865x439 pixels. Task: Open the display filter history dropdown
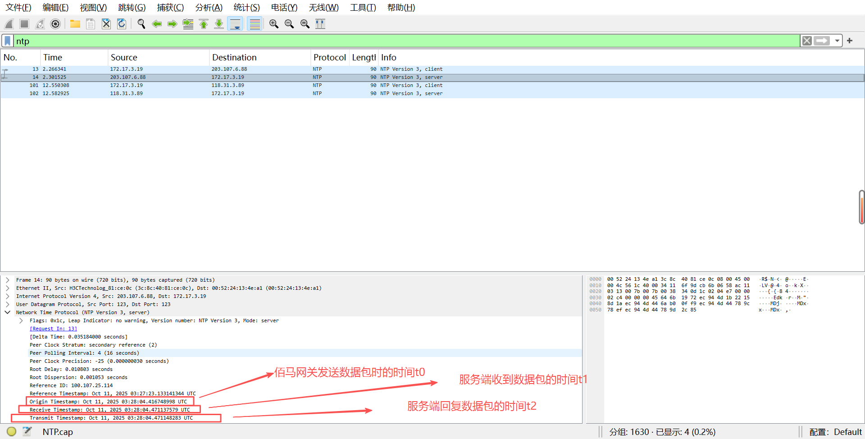[837, 41]
